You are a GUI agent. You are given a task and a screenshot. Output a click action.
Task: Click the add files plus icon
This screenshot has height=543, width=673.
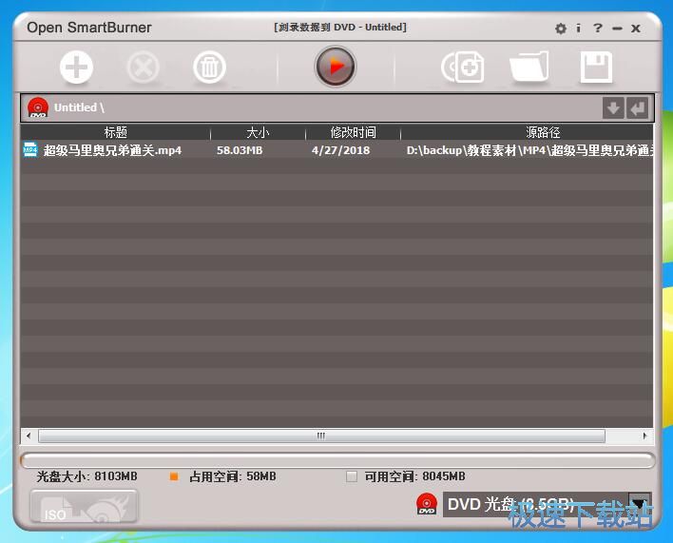coord(76,67)
